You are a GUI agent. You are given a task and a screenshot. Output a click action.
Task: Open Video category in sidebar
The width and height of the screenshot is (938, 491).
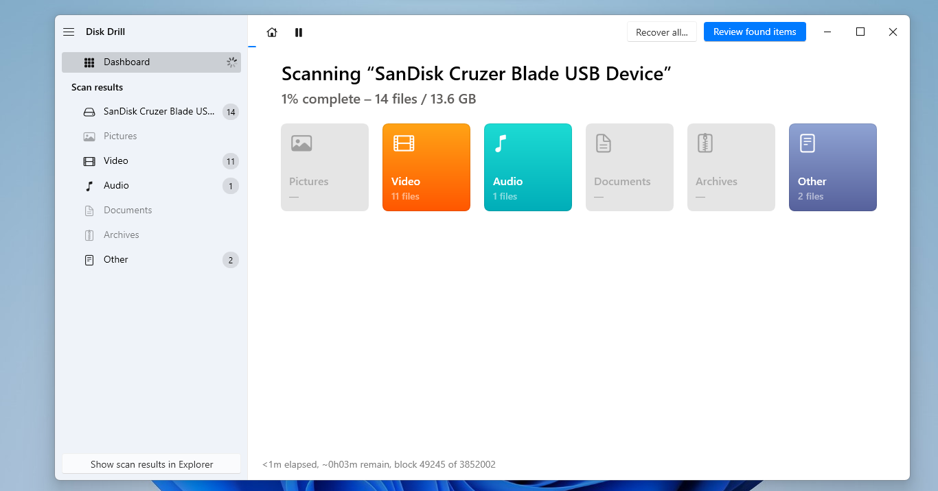(151, 160)
